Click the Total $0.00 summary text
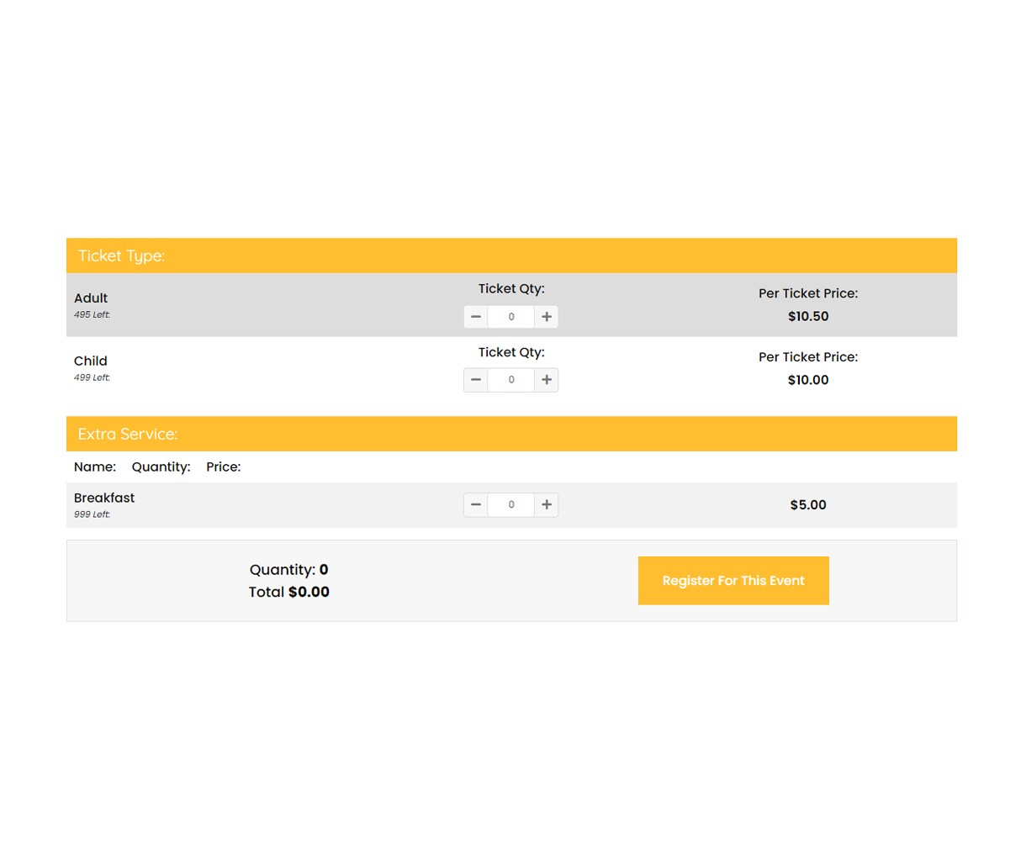 click(289, 592)
